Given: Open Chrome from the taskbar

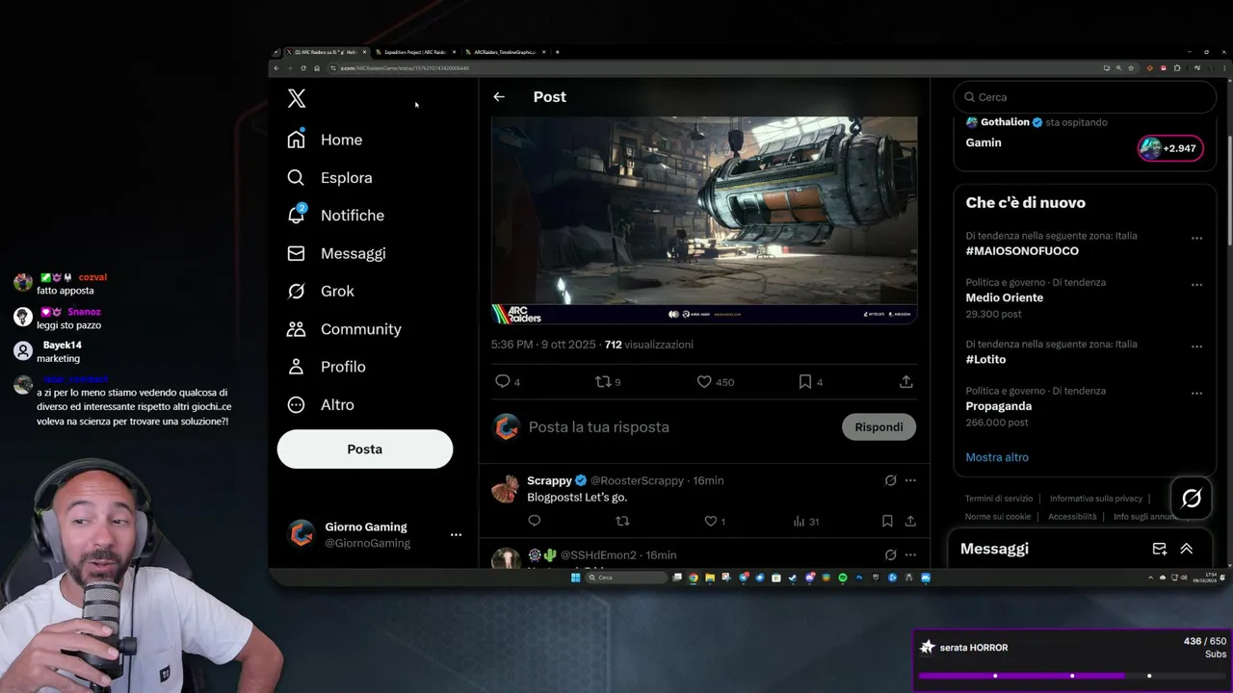Looking at the screenshot, I should point(694,577).
